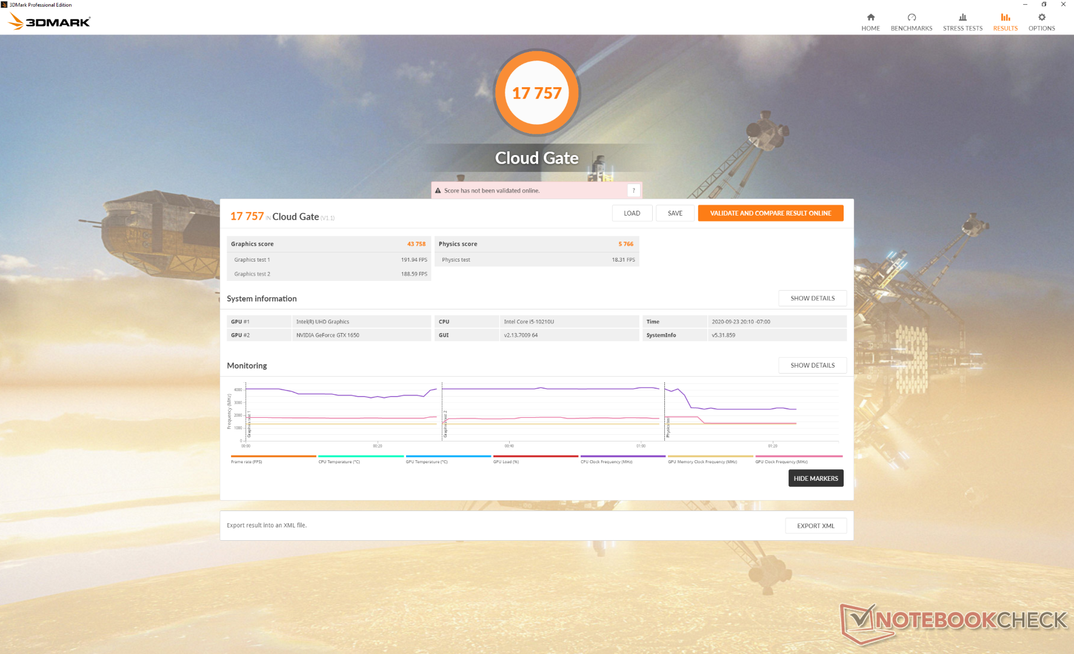This screenshot has height=654, width=1074.
Task: Toggle CPU Clock Frequency purple legend
Action: coord(623,459)
